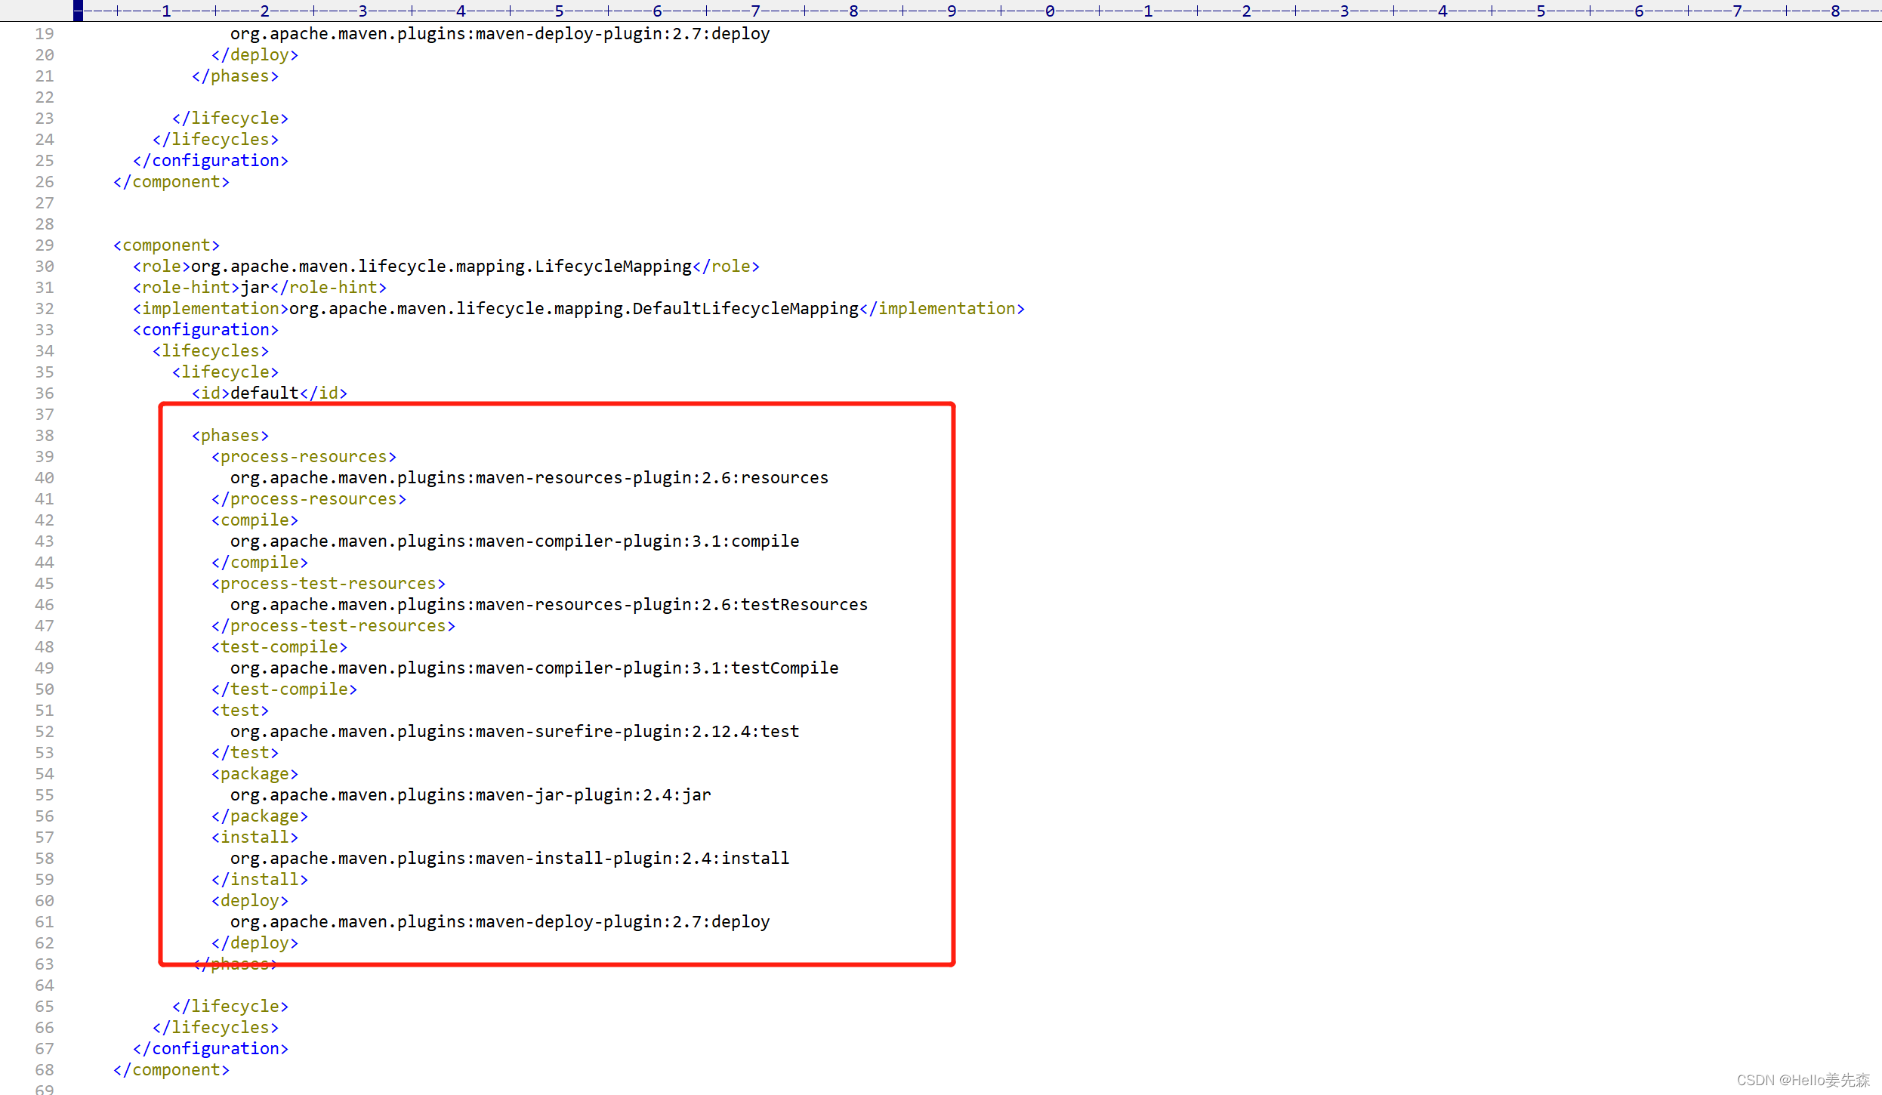1882x1095 pixels.
Task: Click line number 68 in the gutter
Action: pos(45,1070)
